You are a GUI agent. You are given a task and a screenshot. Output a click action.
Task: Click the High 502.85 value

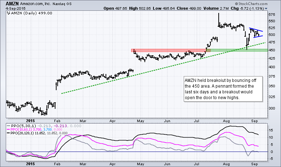(140, 8)
